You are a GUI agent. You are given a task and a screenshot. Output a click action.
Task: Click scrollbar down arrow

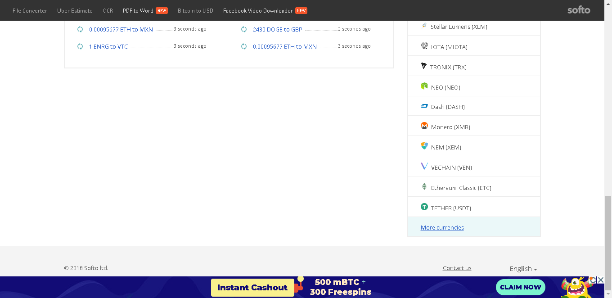pos(608,294)
